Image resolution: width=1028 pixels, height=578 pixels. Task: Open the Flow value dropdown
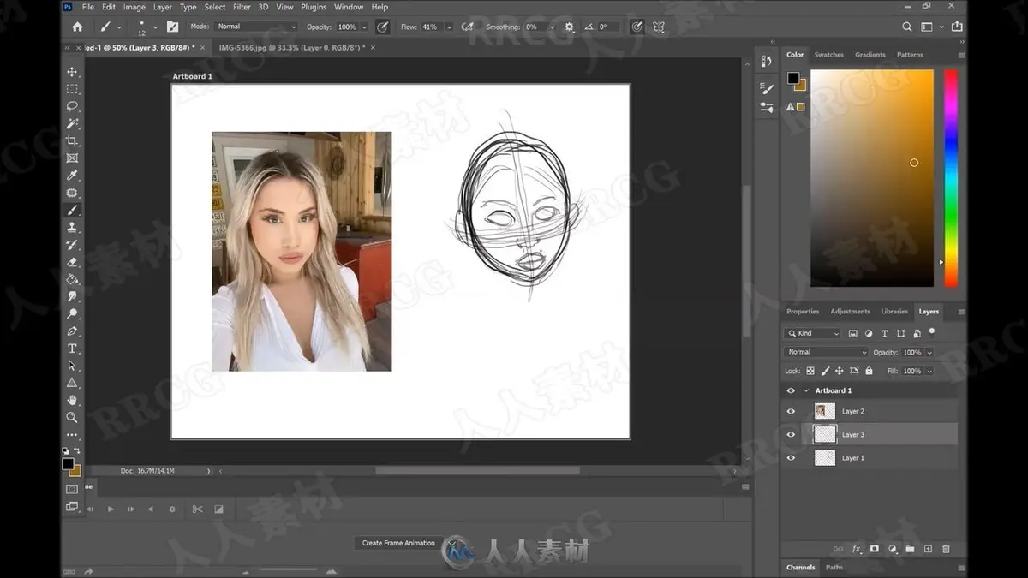[x=447, y=27]
